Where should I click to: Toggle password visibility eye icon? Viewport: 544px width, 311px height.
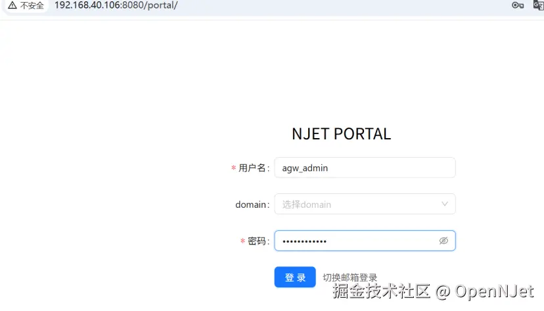[443, 241]
